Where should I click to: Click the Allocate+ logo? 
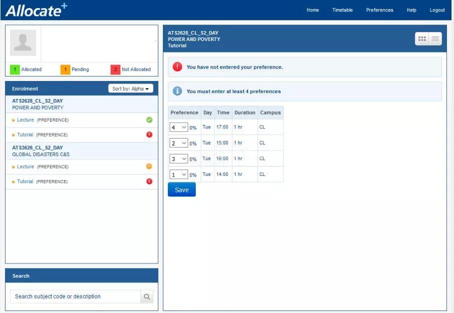[x=36, y=10]
